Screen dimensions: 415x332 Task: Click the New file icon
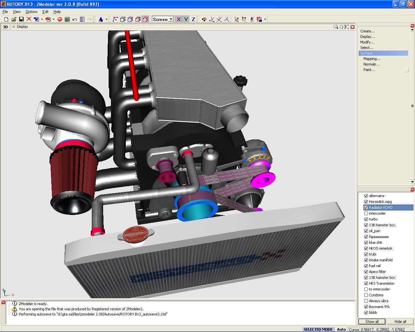(x=6, y=19)
